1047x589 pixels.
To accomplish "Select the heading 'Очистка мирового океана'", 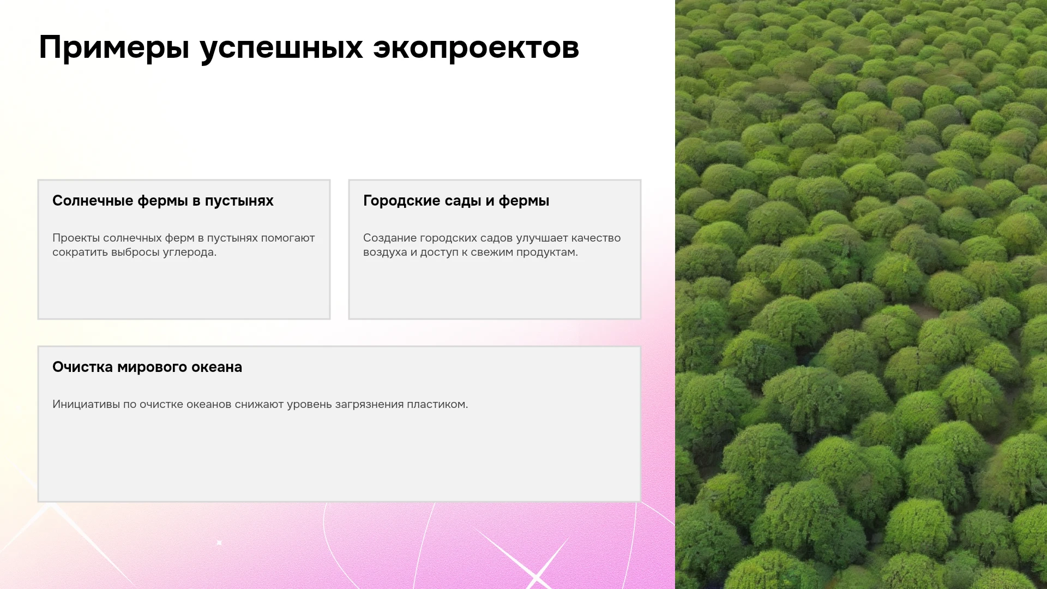I will [x=147, y=367].
